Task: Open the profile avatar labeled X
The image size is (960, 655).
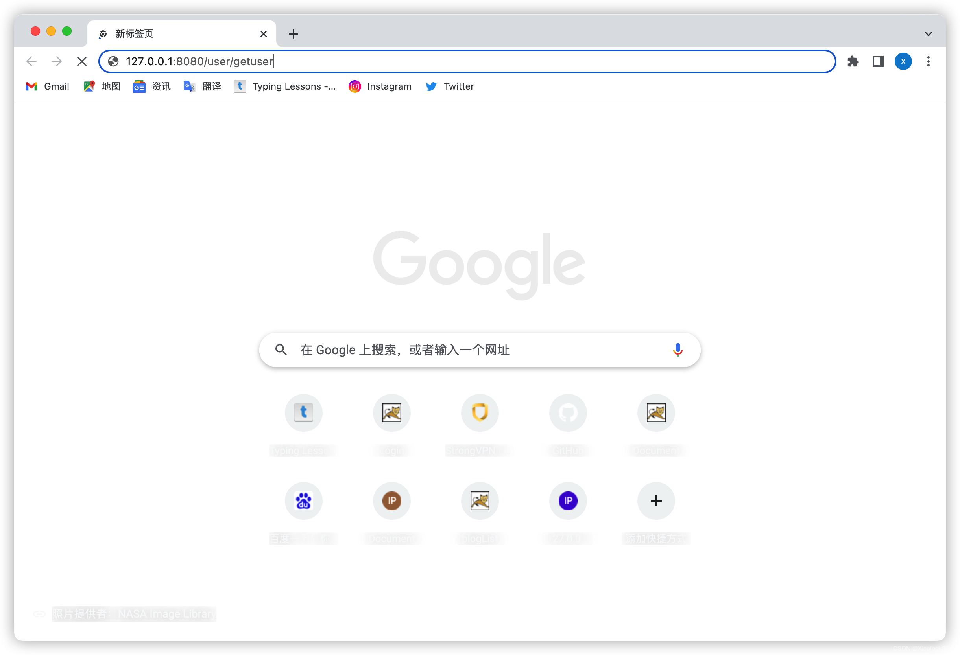Action: click(x=903, y=61)
